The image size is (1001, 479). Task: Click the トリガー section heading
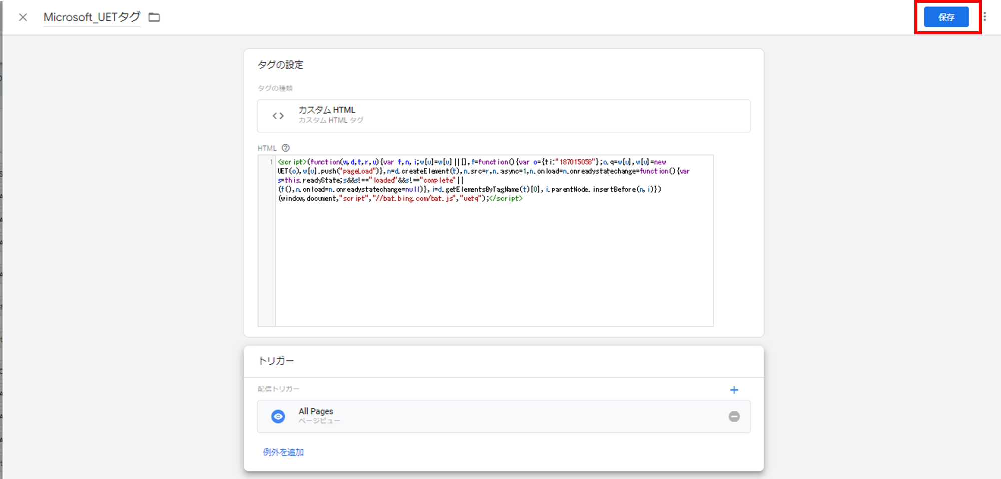tap(276, 361)
